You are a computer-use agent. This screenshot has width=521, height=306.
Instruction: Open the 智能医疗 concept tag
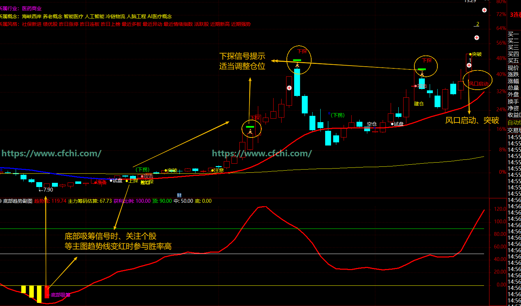click(74, 16)
